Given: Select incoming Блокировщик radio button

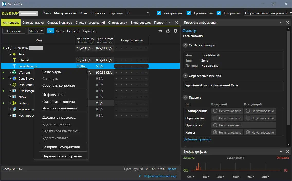Looking at the screenshot, I should [215, 111].
